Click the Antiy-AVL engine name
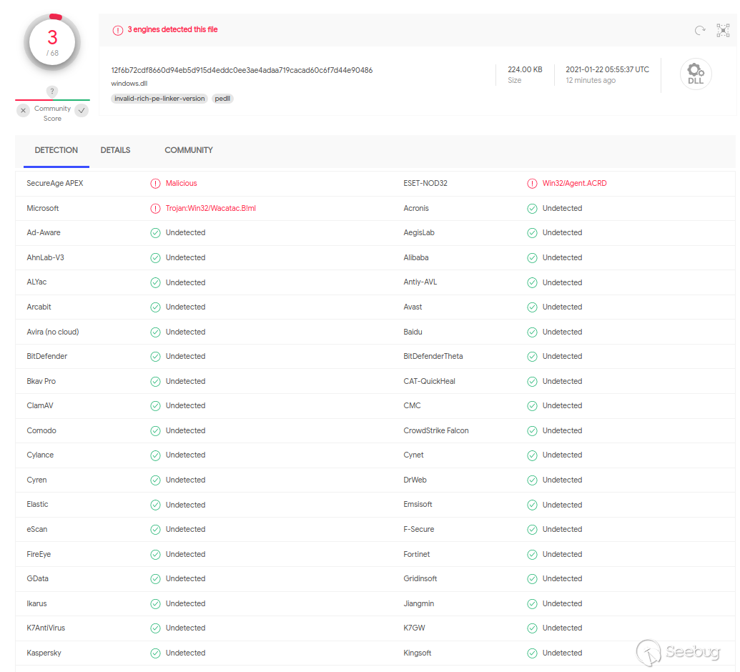740x672 pixels. pos(420,282)
